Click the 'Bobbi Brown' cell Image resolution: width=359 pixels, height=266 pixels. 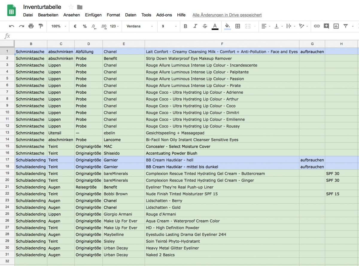pyautogui.click(x=124, y=194)
